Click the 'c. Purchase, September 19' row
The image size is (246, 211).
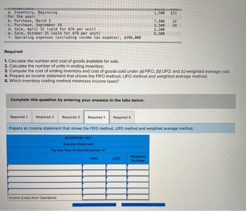92,25
